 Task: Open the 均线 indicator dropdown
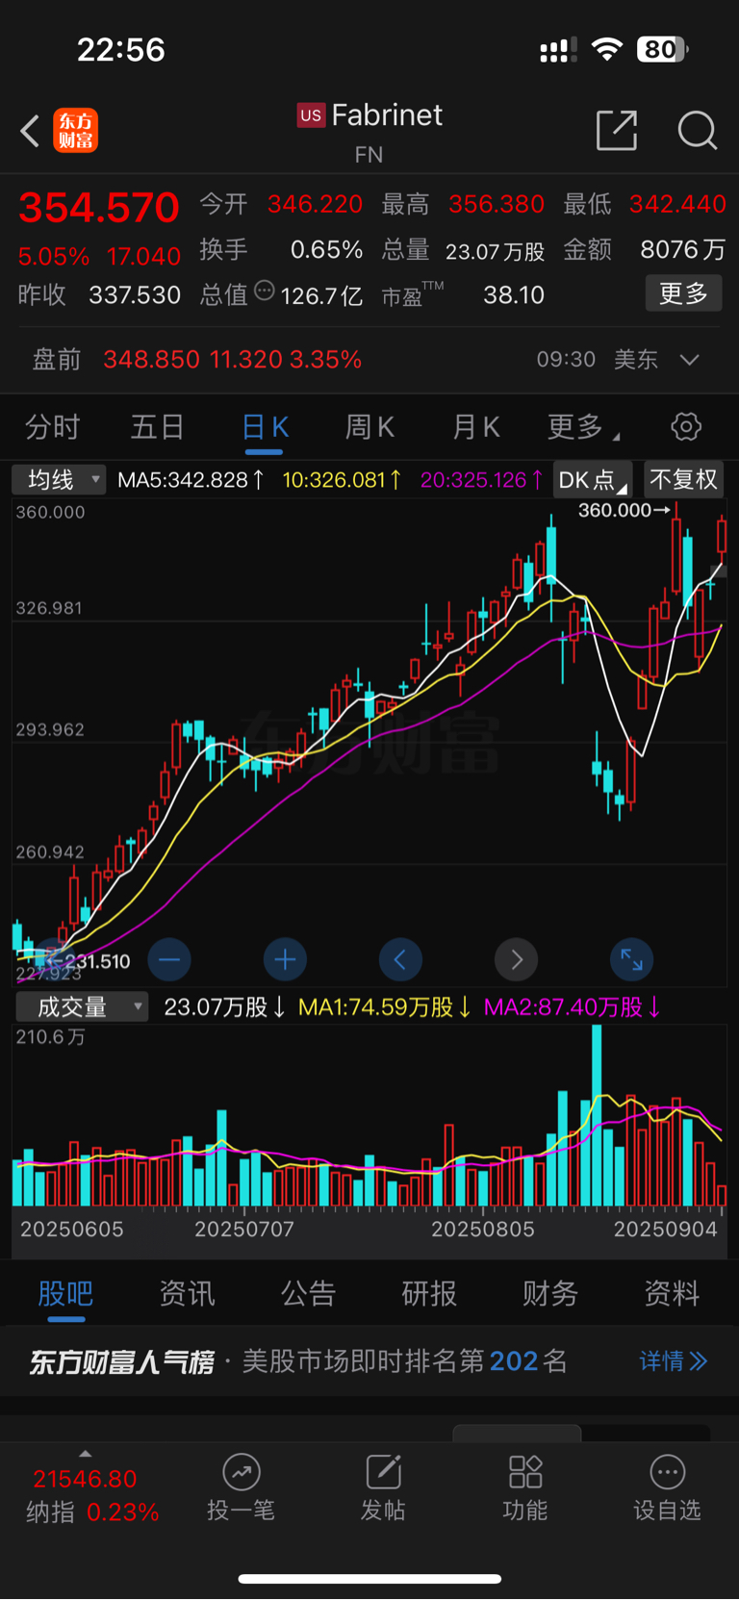coord(59,479)
